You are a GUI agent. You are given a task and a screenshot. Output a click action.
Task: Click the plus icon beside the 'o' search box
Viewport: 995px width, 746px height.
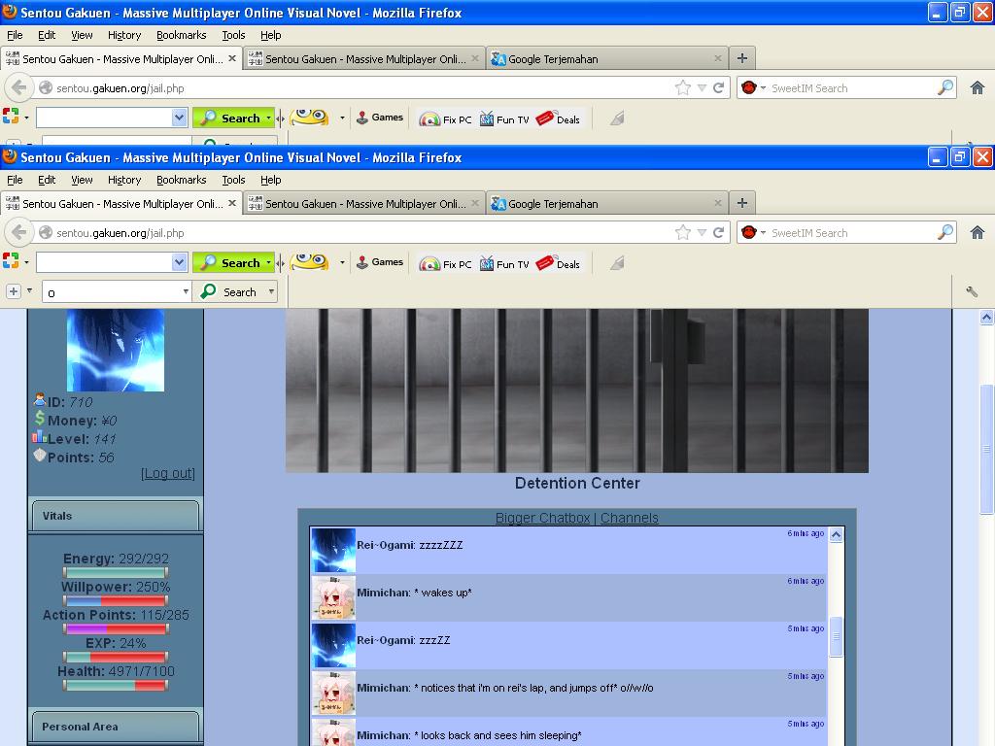tap(13, 291)
